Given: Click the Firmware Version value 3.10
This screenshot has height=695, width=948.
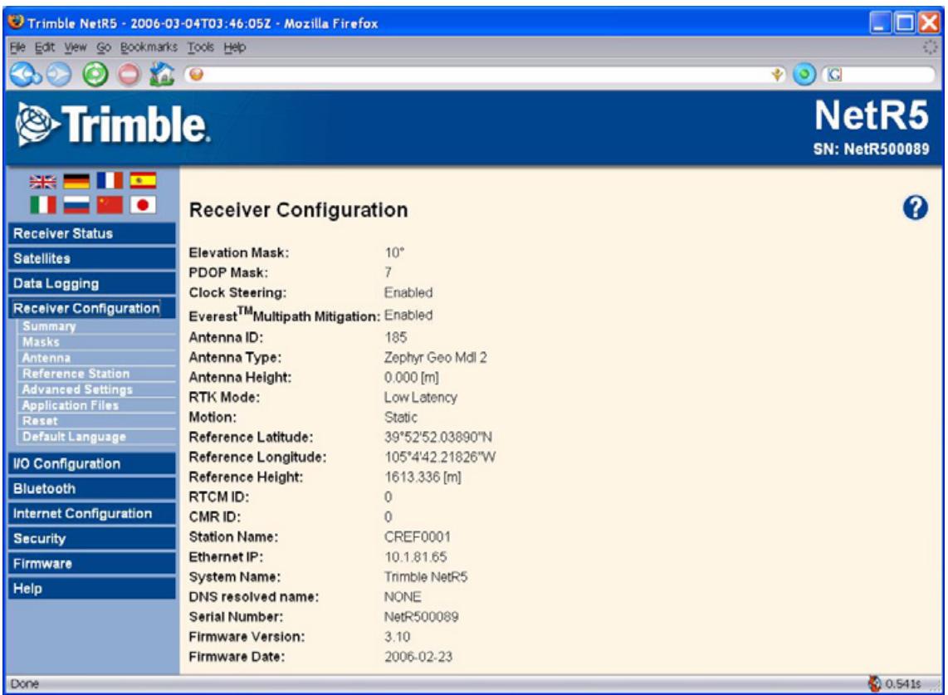Looking at the screenshot, I should pyautogui.click(x=398, y=636).
